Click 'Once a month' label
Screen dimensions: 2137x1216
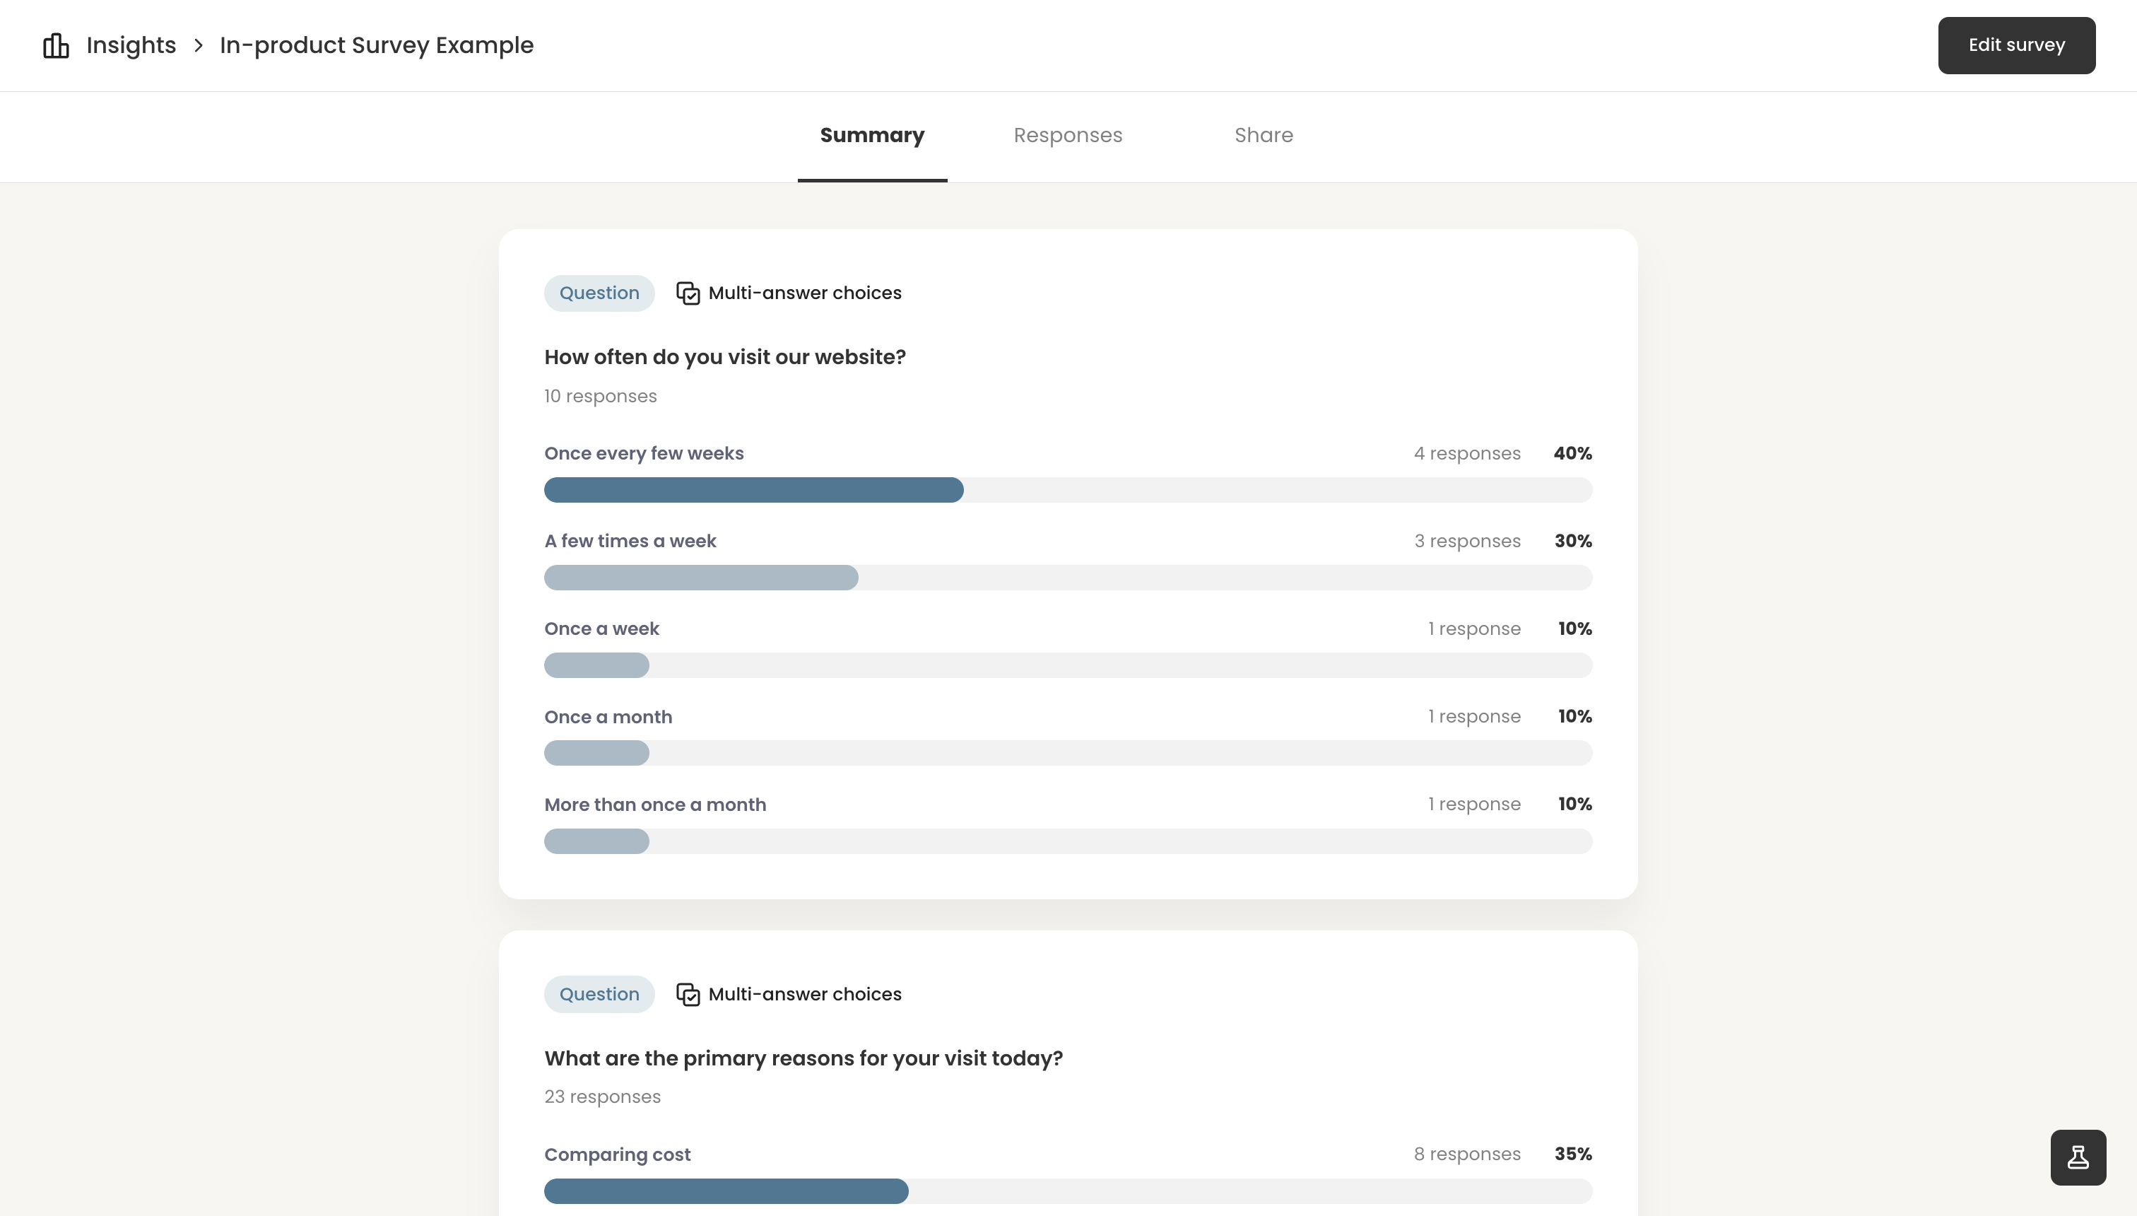608,717
